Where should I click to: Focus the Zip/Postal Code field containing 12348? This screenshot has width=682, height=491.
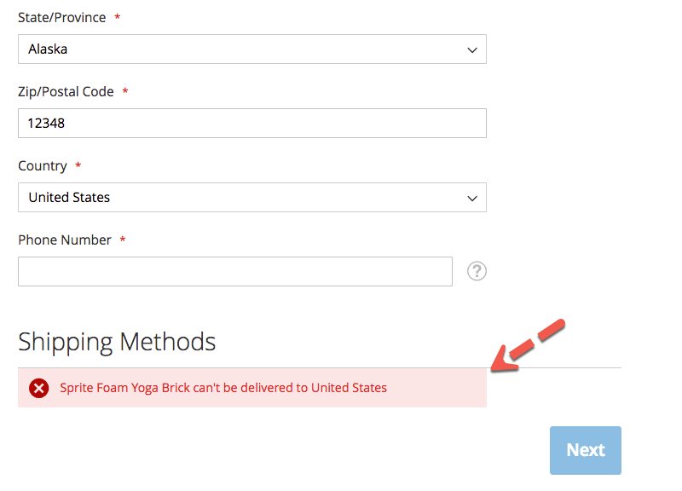click(x=251, y=124)
